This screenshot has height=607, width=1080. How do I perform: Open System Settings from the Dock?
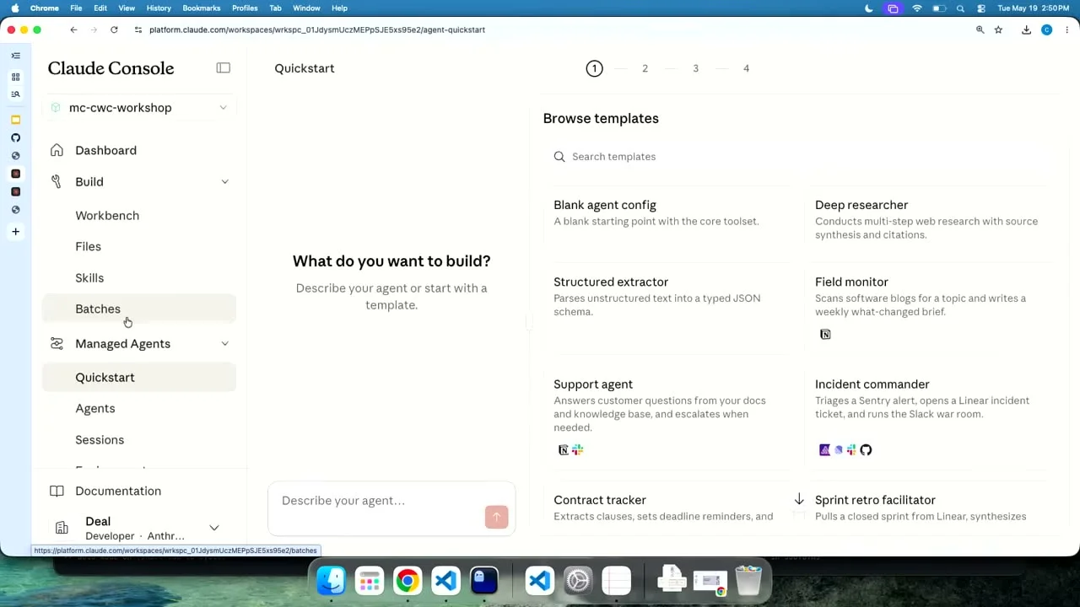578,581
